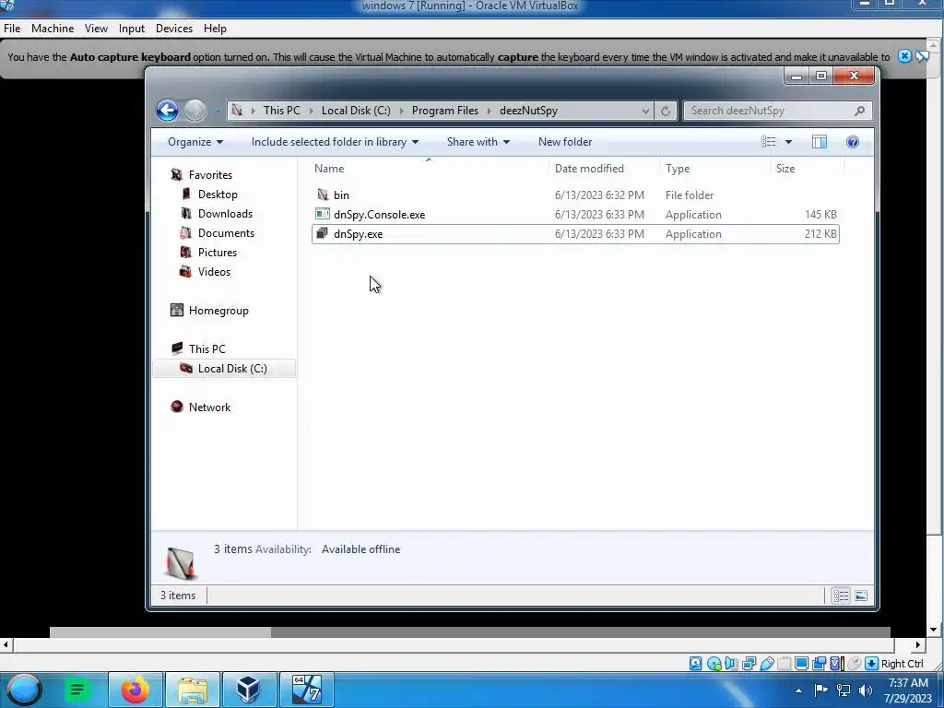Select Downloads in Favorites

(225, 213)
